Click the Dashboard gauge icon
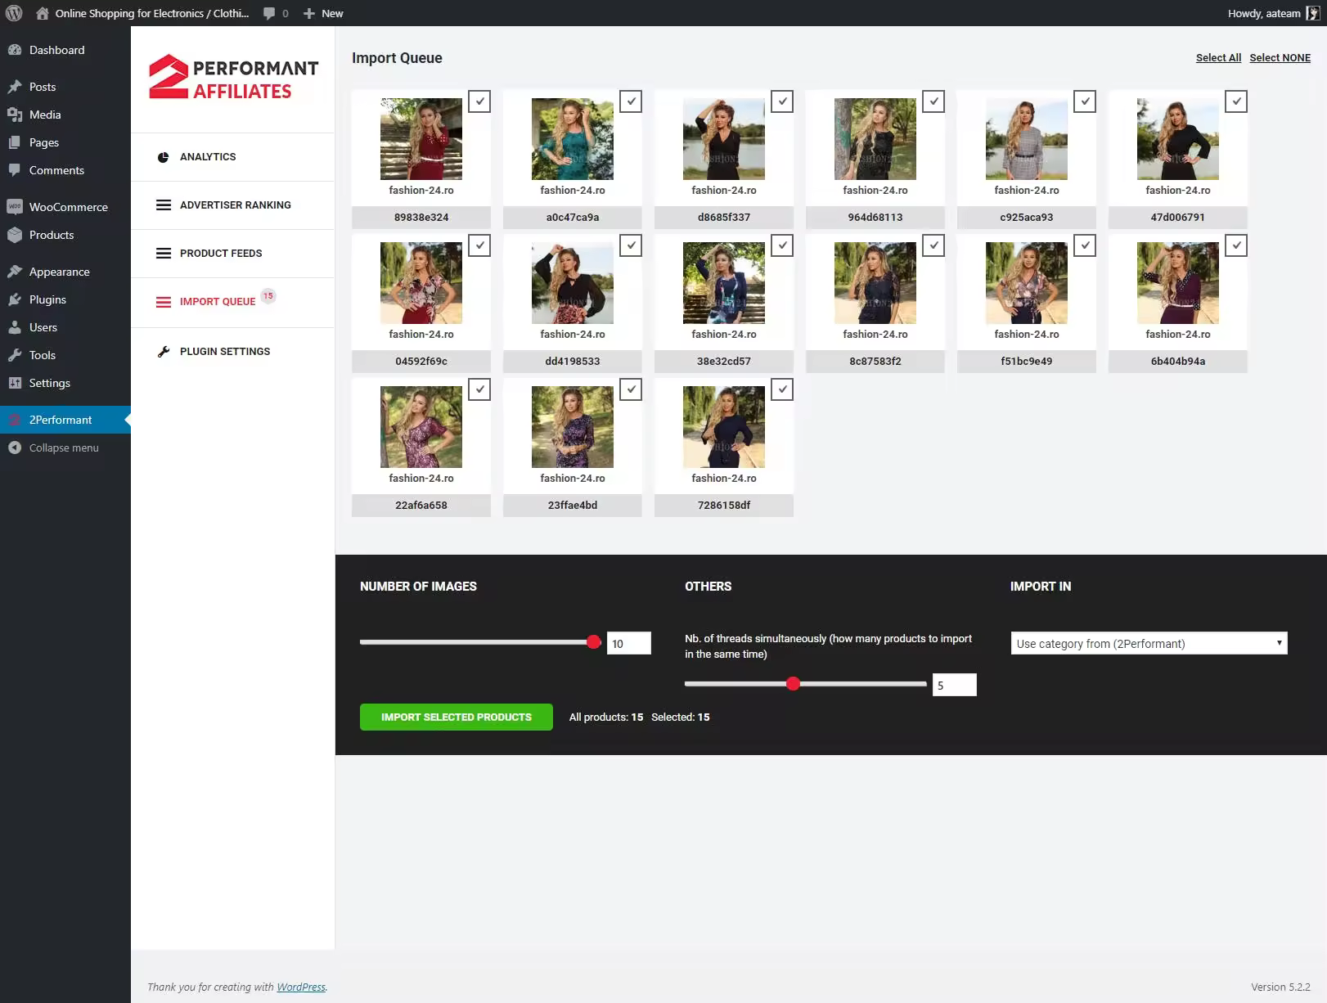This screenshot has width=1327, height=1003. pyautogui.click(x=15, y=50)
